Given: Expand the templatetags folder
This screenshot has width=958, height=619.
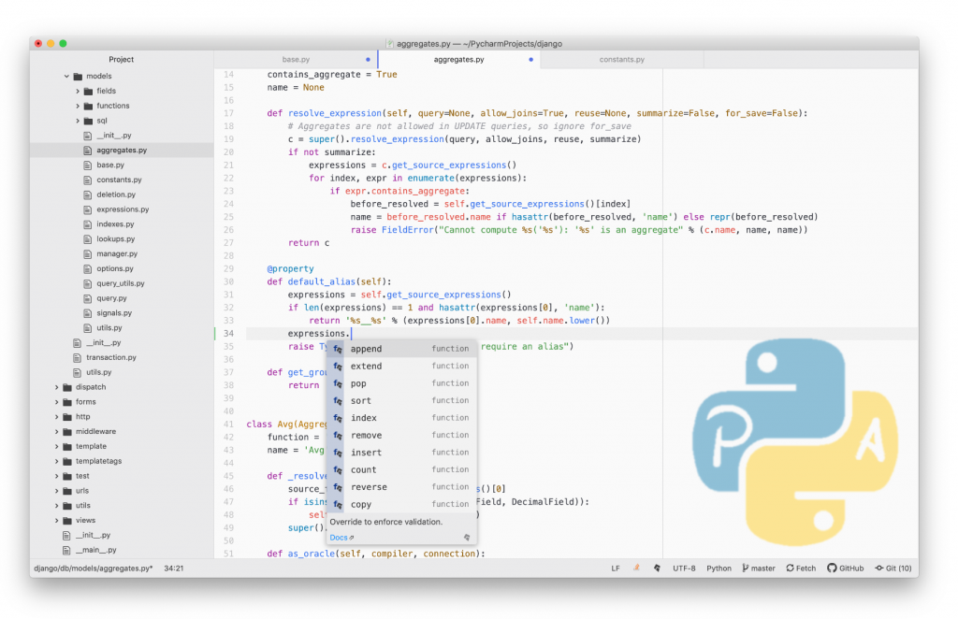Looking at the screenshot, I should tap(57, 461).
